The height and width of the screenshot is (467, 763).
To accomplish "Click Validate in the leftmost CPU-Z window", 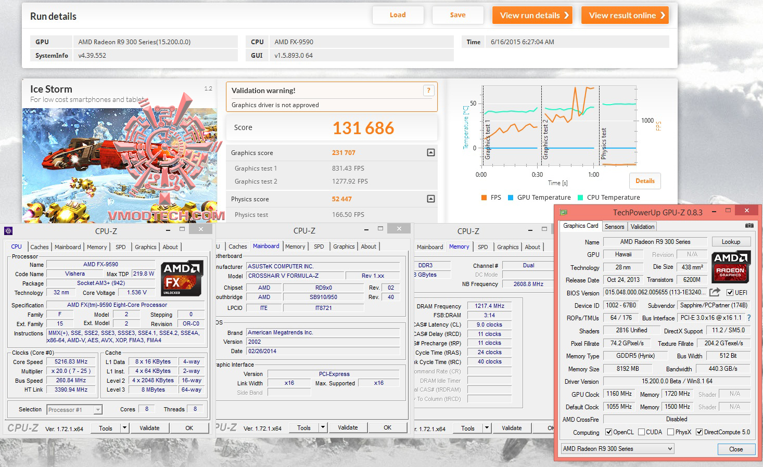I will click(149, 428).
